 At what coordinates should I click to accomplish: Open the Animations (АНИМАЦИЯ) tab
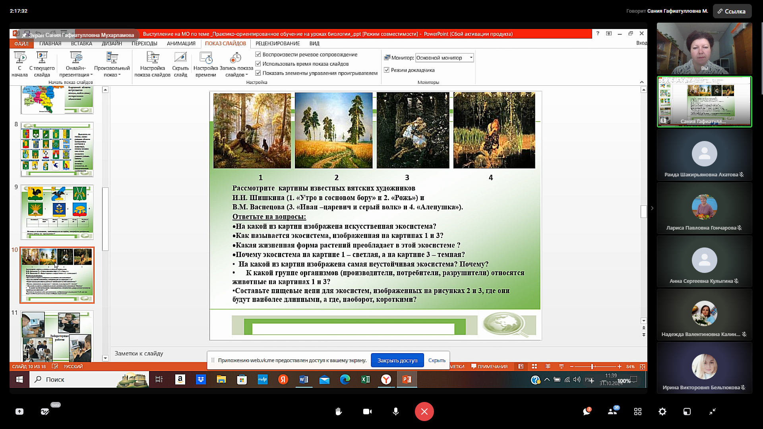click(x=181, y=44)
